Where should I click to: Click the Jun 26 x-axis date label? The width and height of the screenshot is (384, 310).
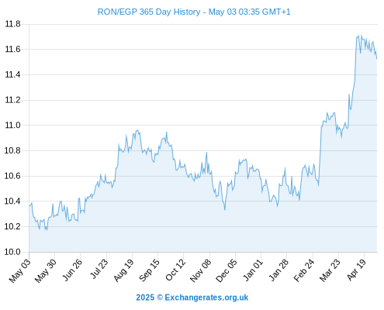(x=72, y=270)
